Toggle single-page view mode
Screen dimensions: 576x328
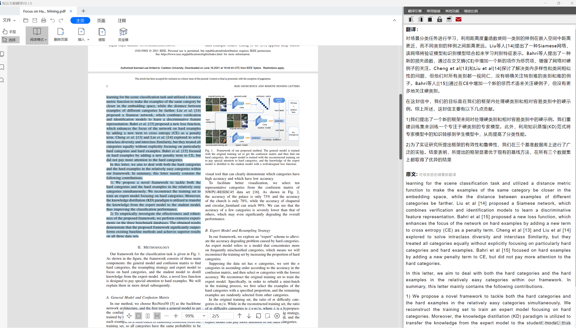138,316
